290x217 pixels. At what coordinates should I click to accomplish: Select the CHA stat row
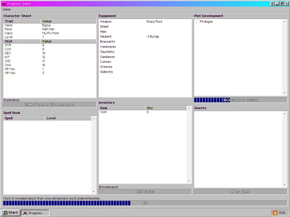50,65
